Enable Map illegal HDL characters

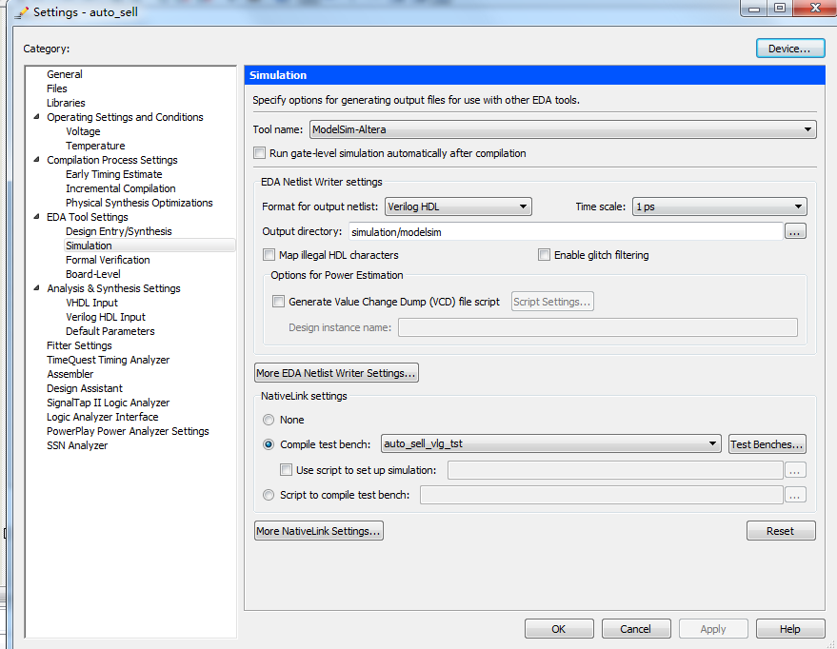coord(269,255)
